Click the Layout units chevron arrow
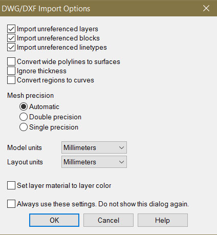The height and width of the screenshot is (235, 217). click(121, 162)
